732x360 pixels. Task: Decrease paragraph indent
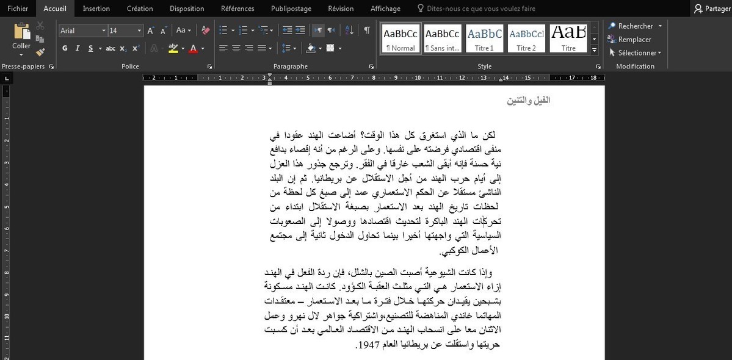click(x=288, y=31)
